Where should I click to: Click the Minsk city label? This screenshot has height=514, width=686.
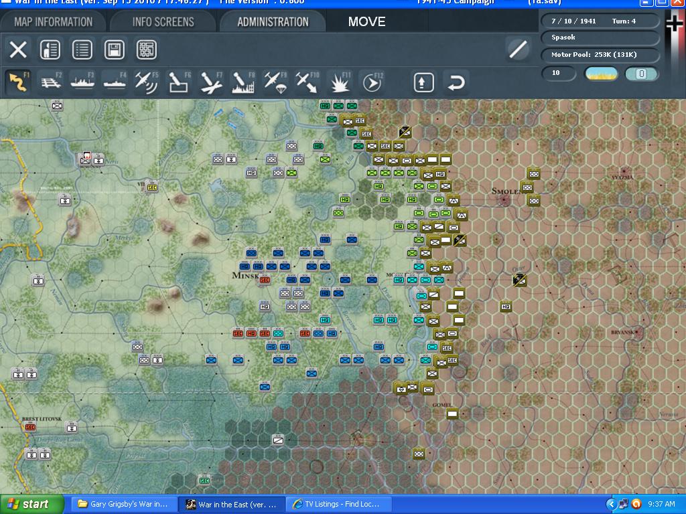click(x=245, y=275)
